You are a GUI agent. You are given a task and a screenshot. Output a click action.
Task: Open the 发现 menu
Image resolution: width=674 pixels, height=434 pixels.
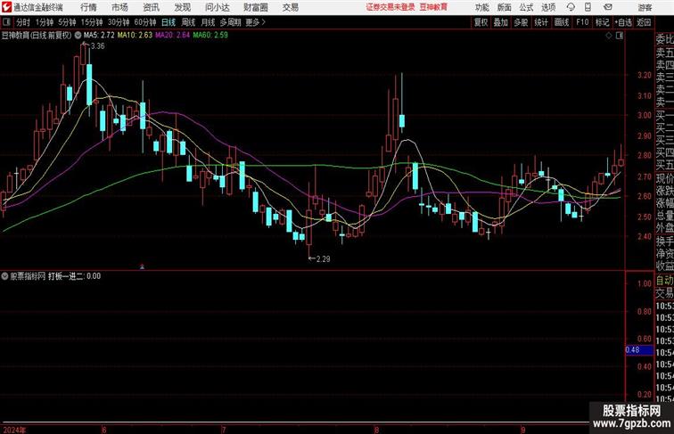pyautogui.click(x=182, y=7)
